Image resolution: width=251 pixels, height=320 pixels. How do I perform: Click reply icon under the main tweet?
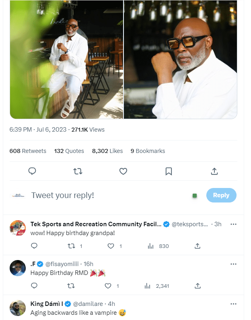click(33, 171)
